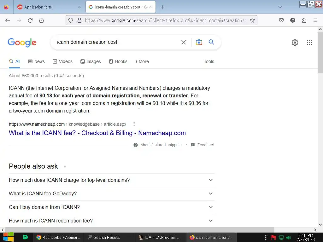Click the namecheap.com URL breadcrumb

(x=68, y=124)
